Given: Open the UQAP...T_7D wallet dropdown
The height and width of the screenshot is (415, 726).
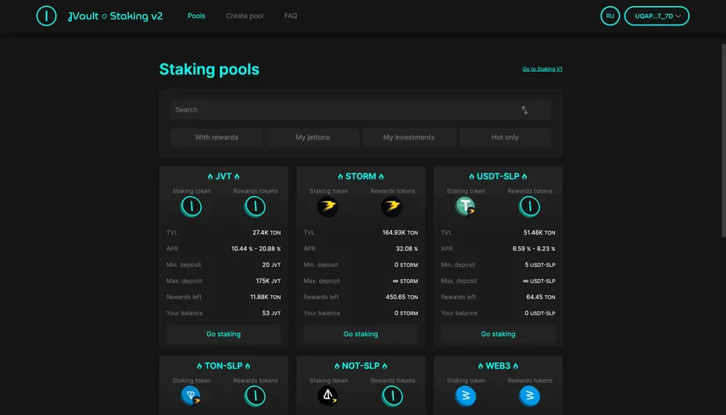Looking at the screenshot, I should pos(657,16).
